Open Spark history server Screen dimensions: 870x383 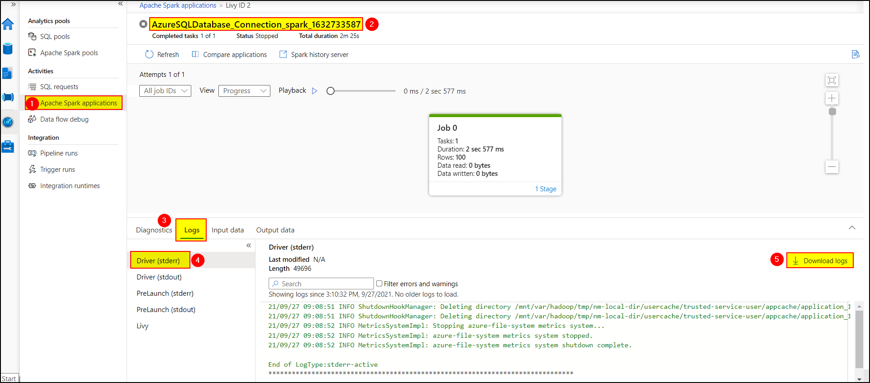click(x=314, y=54)
